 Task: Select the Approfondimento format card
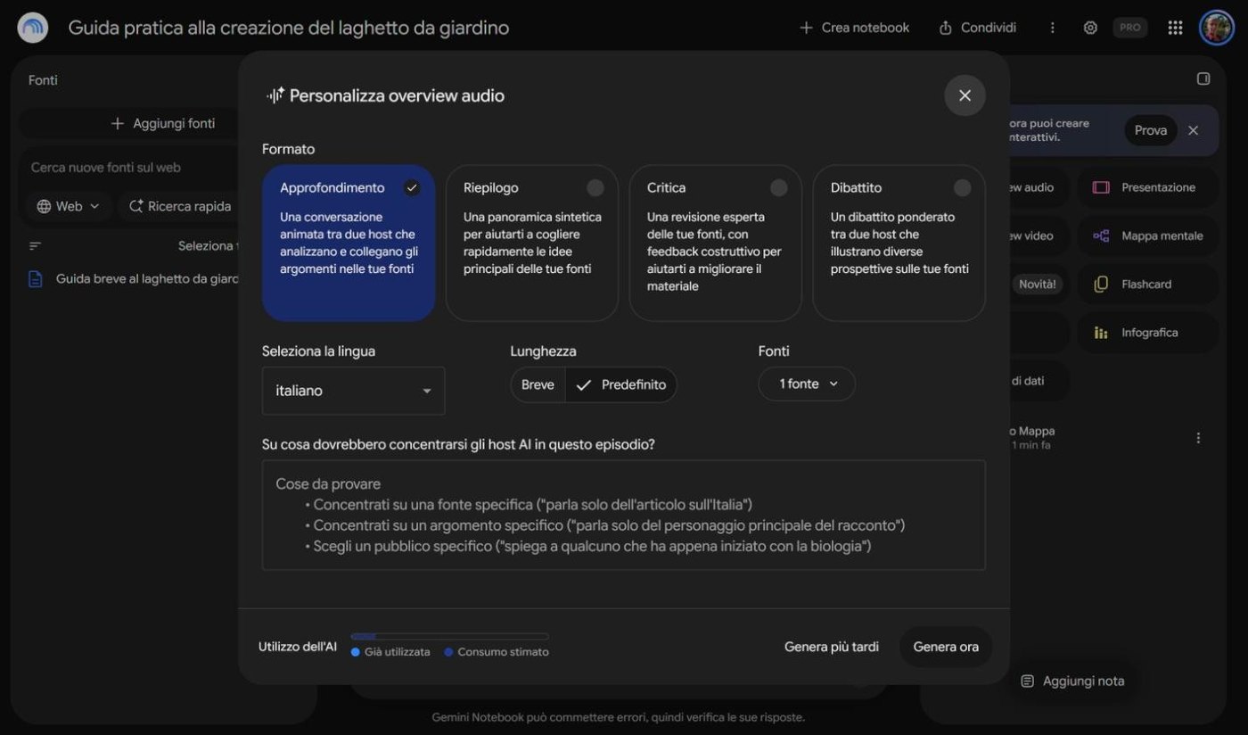tap(349, 243)
